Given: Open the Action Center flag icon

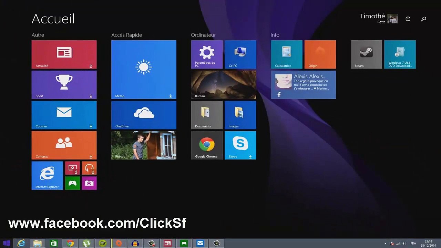Looking at the screenshot, I should [x=392, y=244].
